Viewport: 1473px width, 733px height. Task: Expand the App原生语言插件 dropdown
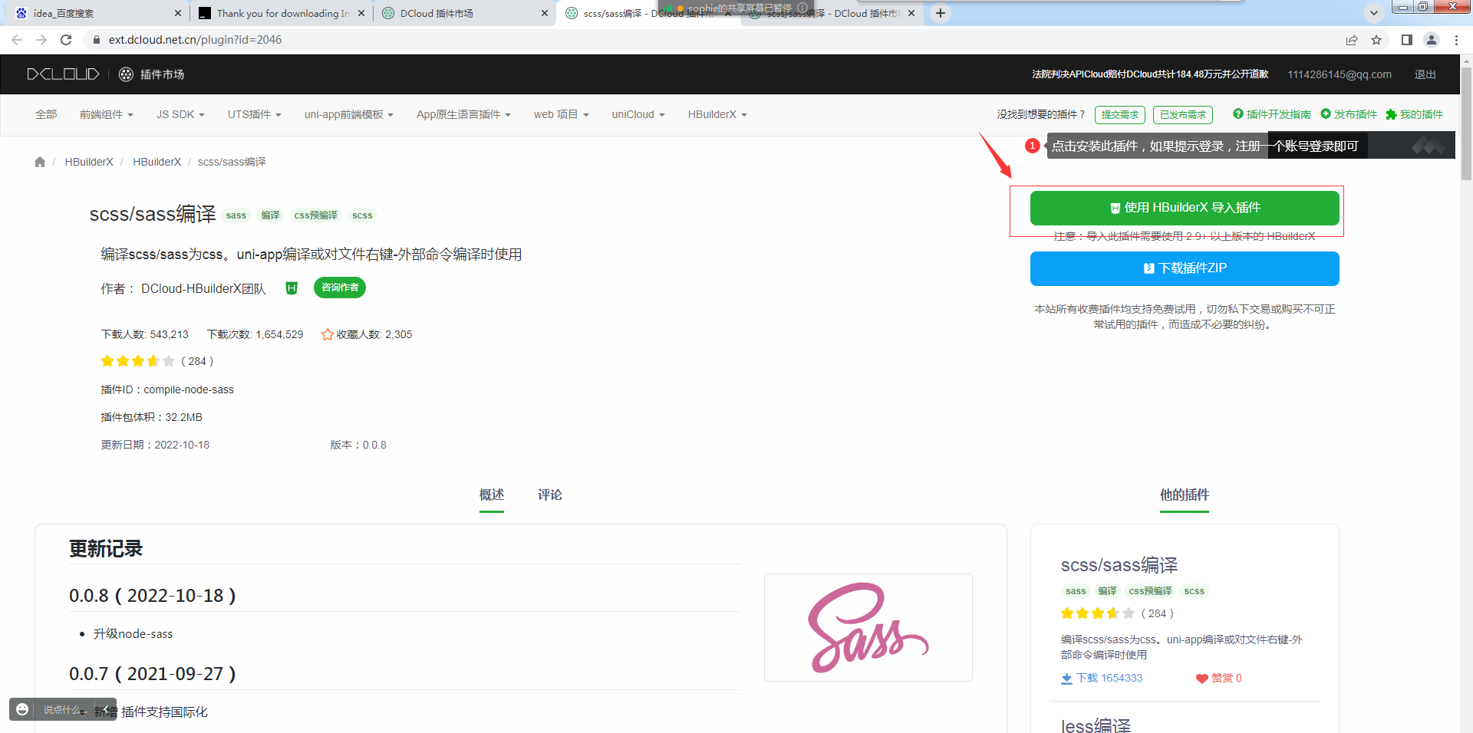[x=463, y=114]
